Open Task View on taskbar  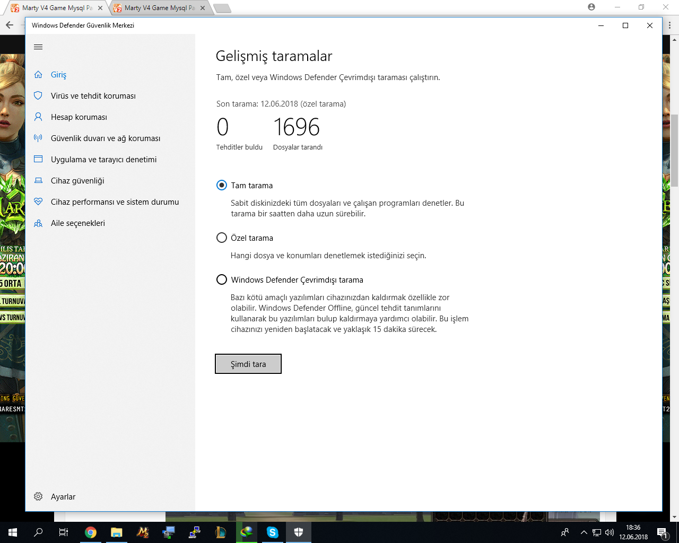(64, 532)
